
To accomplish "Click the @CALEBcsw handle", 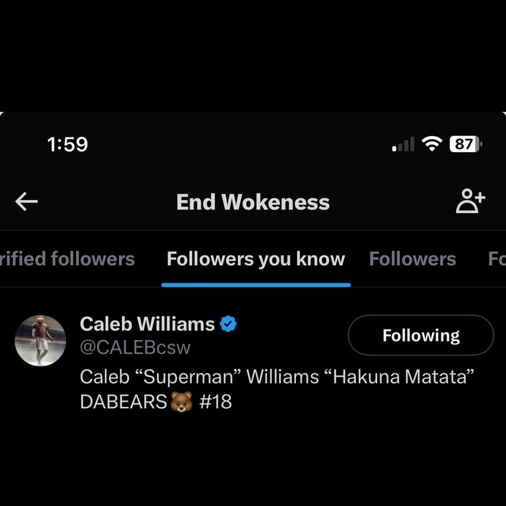I will tap(135, 348).
